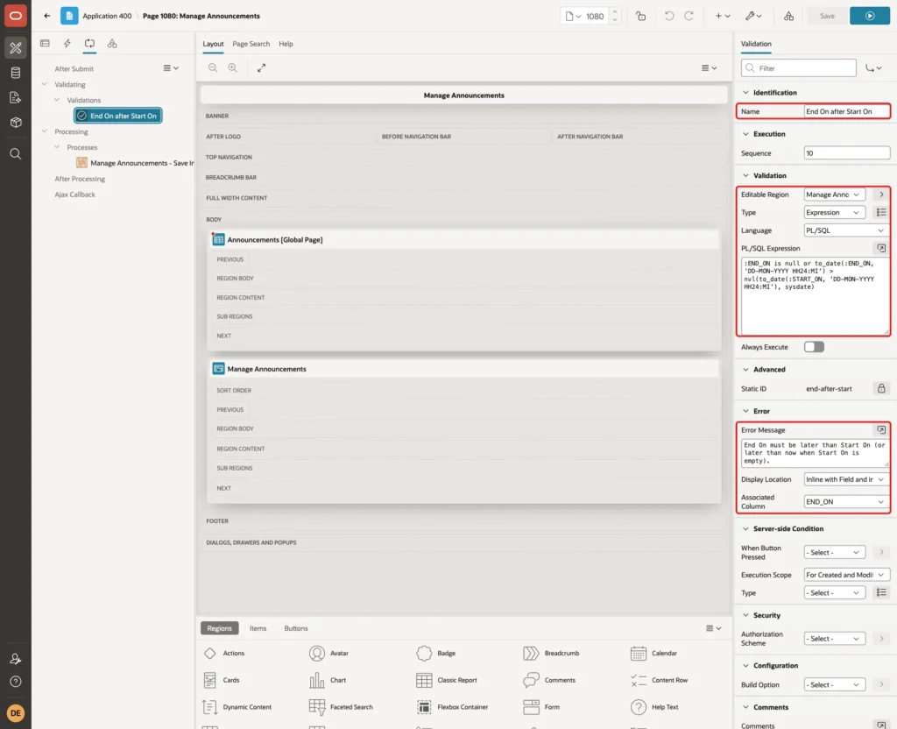Open When Button Pressed dropdown
Image resolution: width=897 pixels, height=729 pixels.
[x=834, y=552]
